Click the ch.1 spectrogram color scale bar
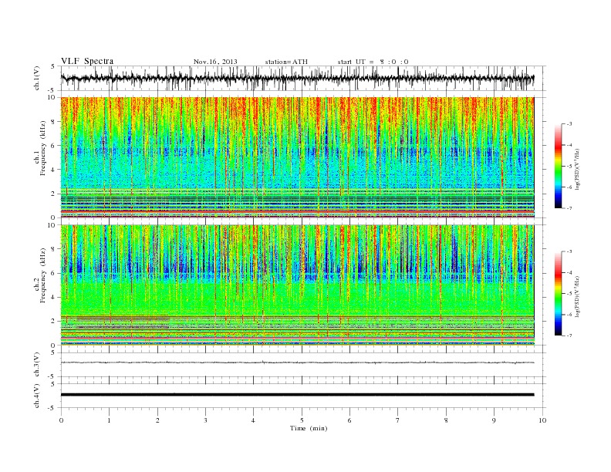This screenshot has height=472, width=611. click(558, 166)
